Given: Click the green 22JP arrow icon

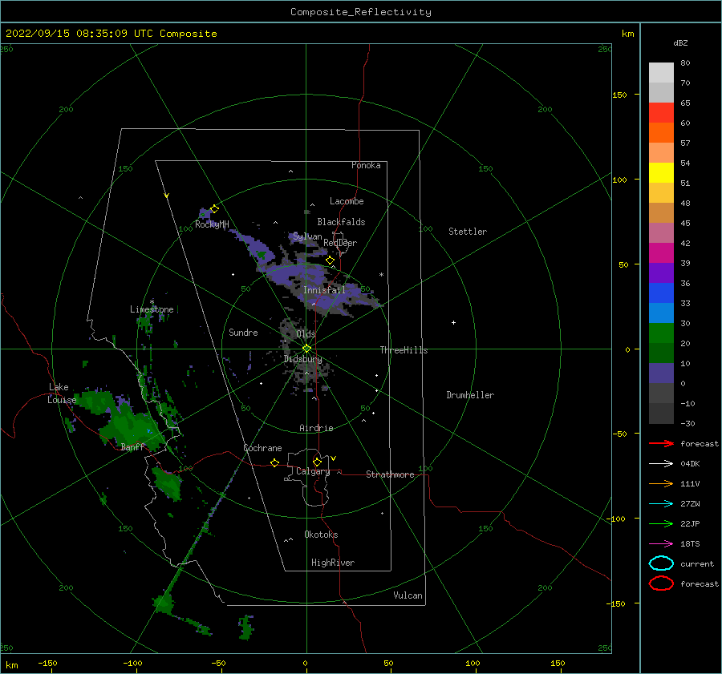Looking at the screenshot, I should (661, 523).
